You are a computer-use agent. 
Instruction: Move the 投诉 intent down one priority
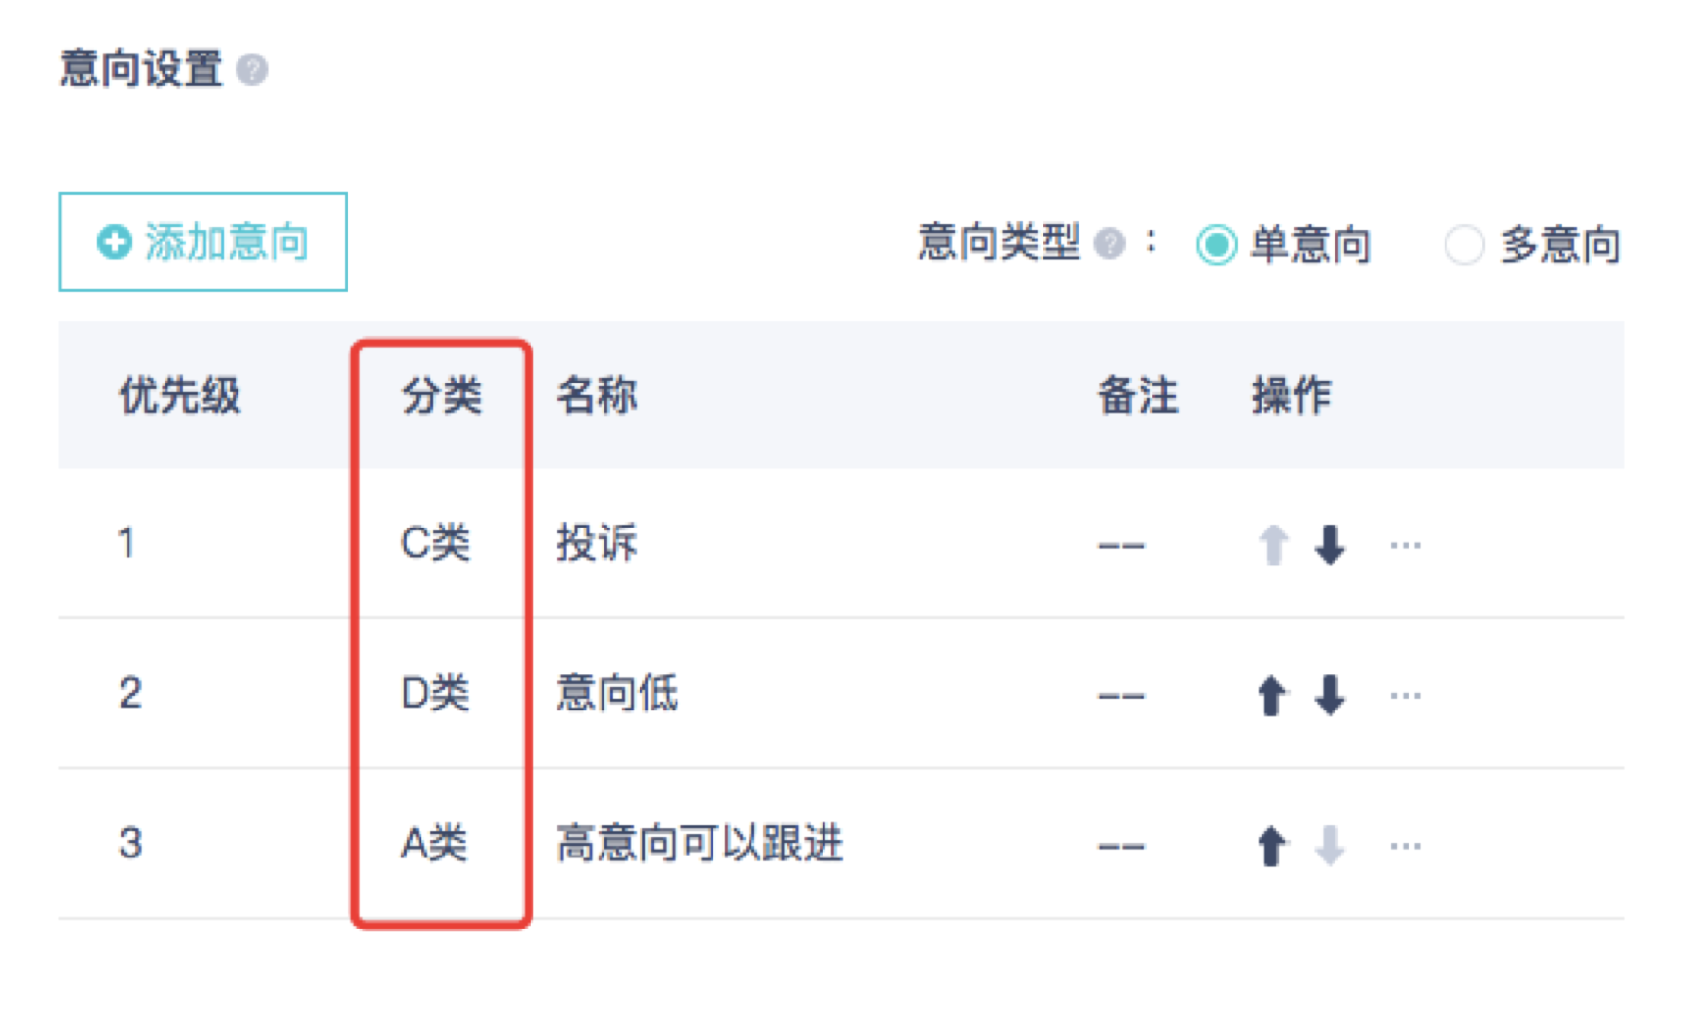pos(1329,545)
